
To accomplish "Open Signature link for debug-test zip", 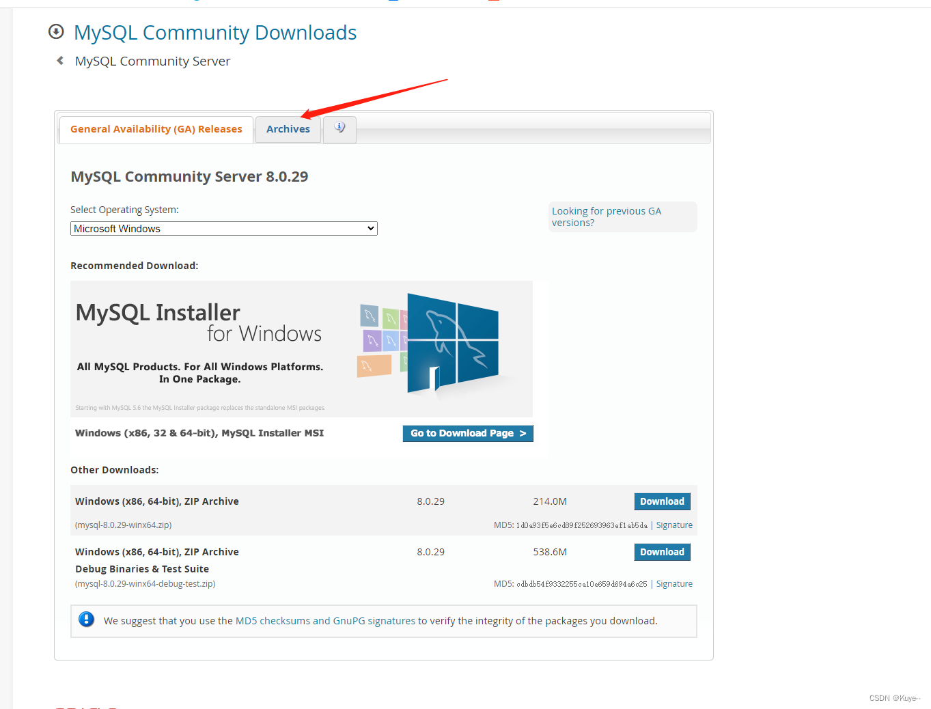I will pos(674,584).
